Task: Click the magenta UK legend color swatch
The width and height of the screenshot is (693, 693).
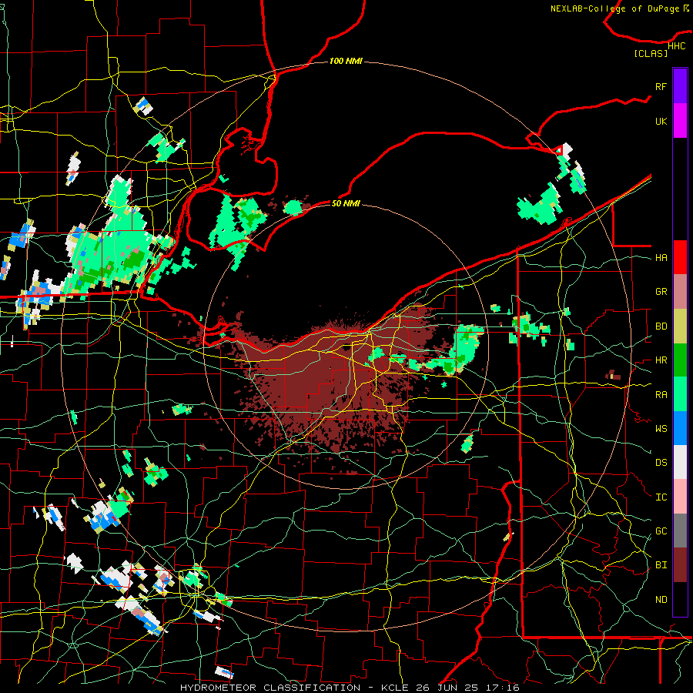Action: pos(680,121)
